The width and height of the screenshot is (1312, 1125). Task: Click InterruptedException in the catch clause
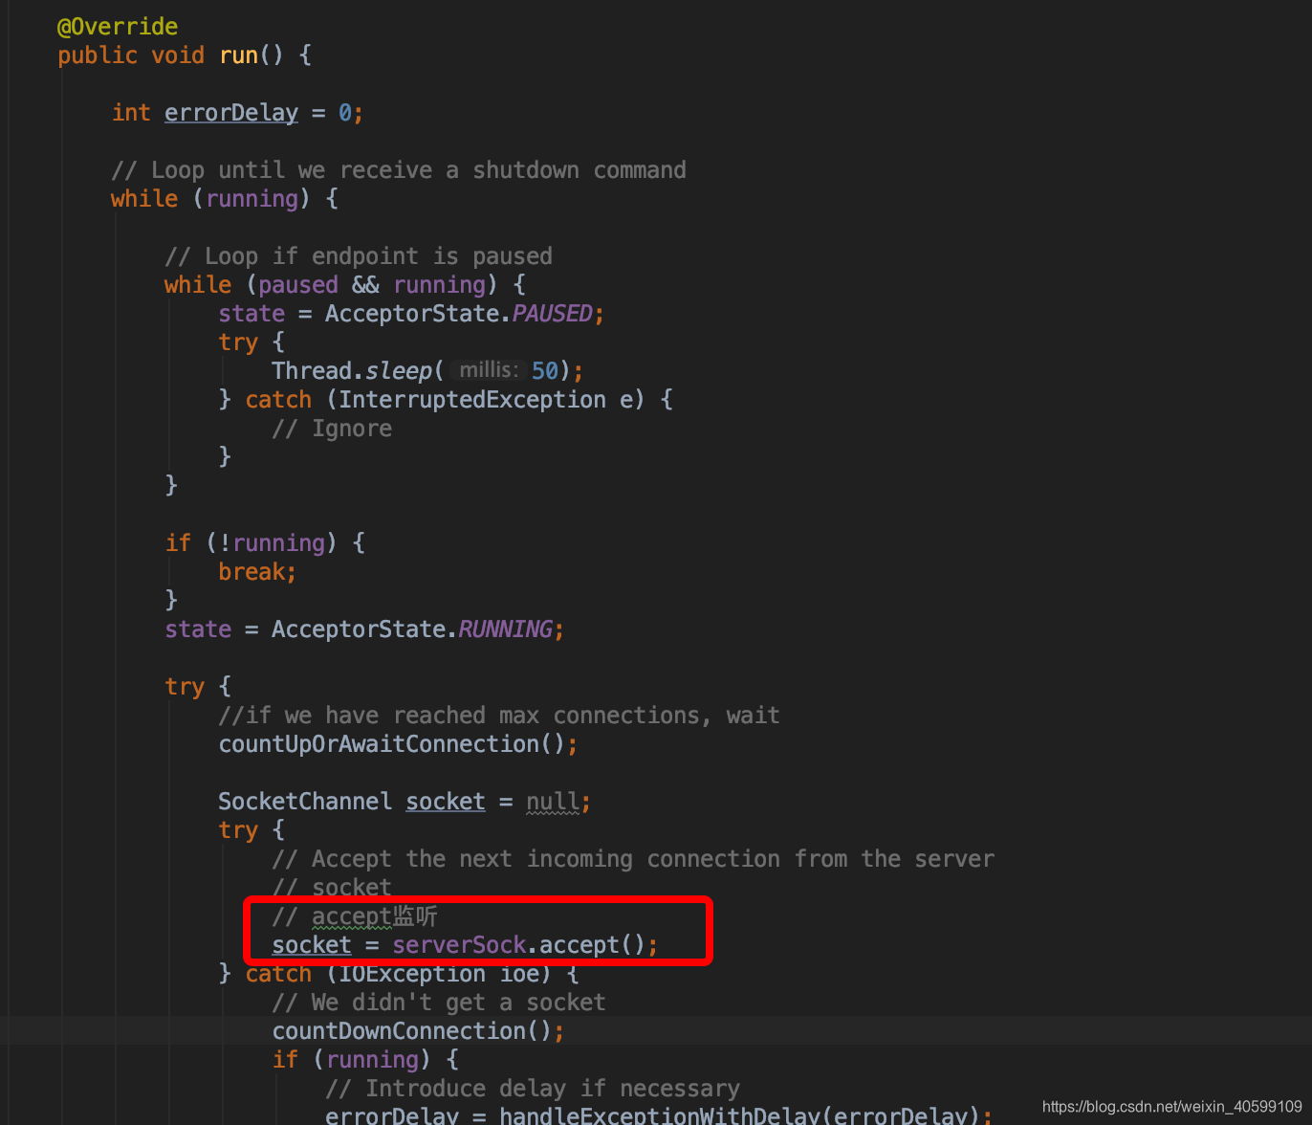point(472,400)
